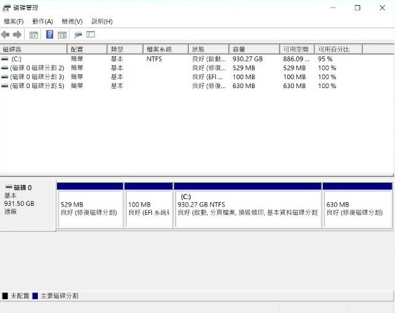
Task: Select the 磁碟 0 disk label in lower pane
Action: tap(27, 199)
